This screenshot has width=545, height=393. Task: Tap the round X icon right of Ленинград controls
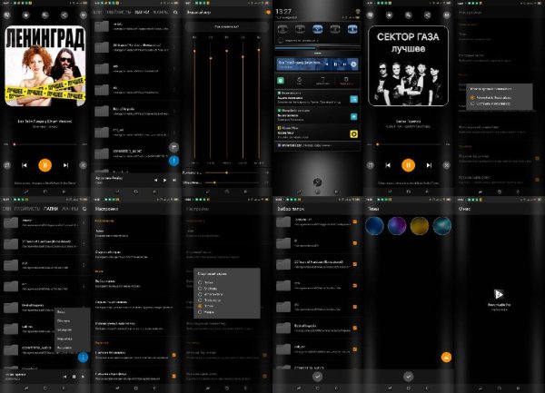[83, 165]
